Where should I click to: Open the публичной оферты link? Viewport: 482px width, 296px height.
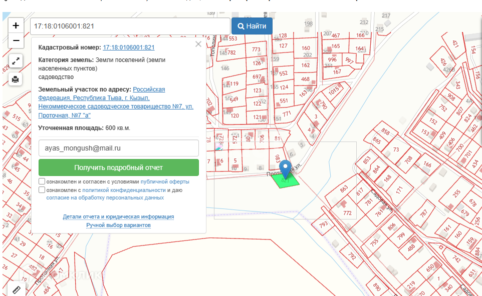[x=165, y=181]
